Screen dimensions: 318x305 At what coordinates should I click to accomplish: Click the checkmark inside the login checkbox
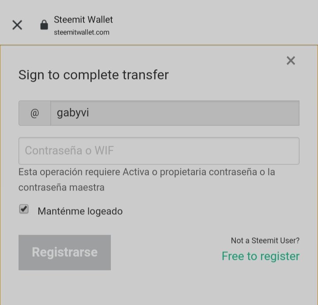tap(24, 209)
